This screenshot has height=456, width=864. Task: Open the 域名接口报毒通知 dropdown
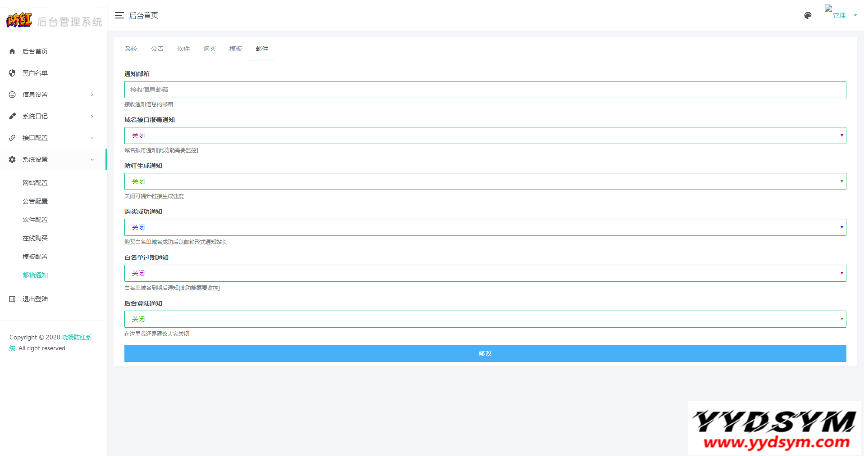click(485, 135)
